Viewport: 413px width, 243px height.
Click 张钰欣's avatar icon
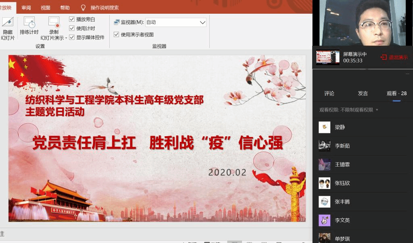tap(324, 183)
